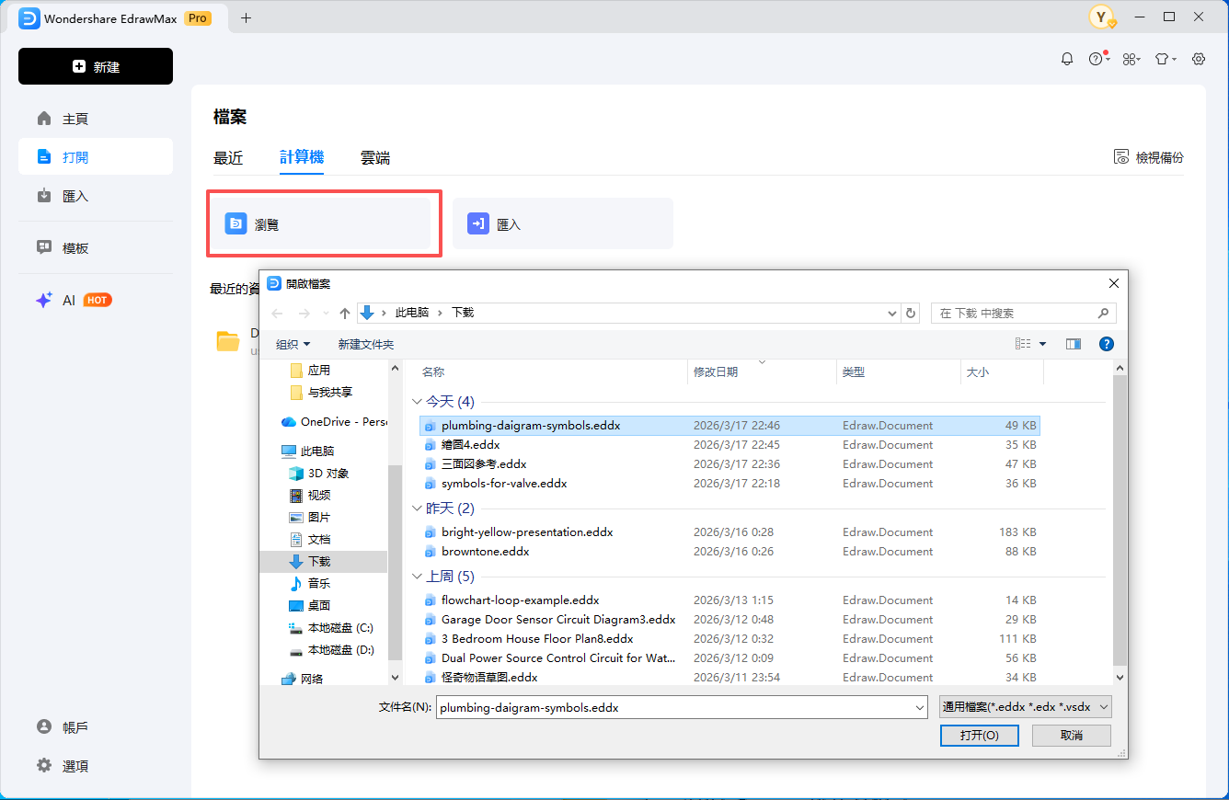The image size is (1229, 800).
Task: Click the notification bell icon
Action: point(1067,59)
